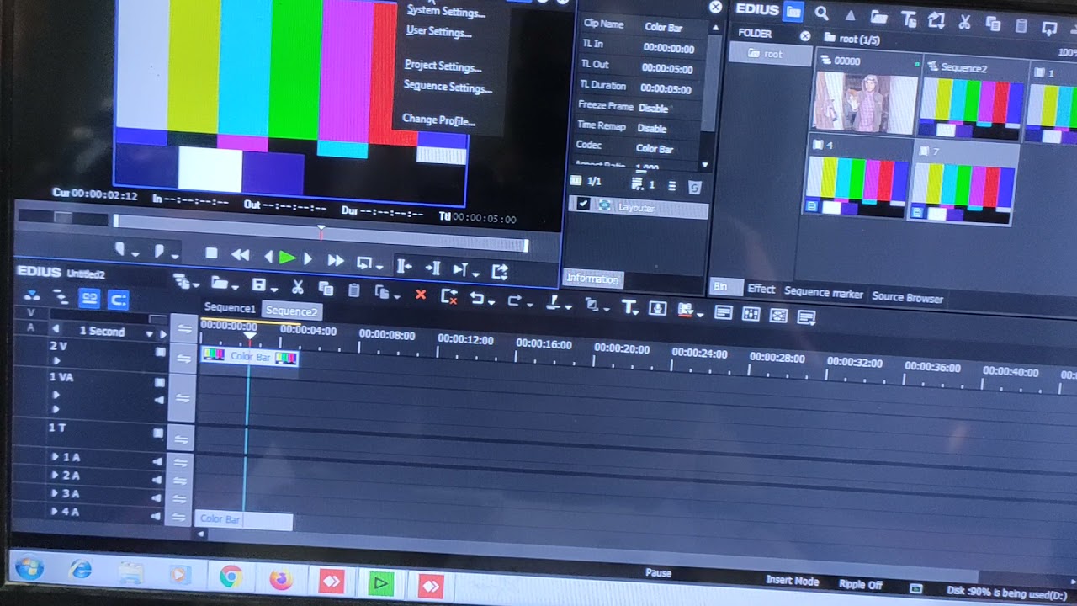Open the 1 Second timescale dropdown

(150, 334)
